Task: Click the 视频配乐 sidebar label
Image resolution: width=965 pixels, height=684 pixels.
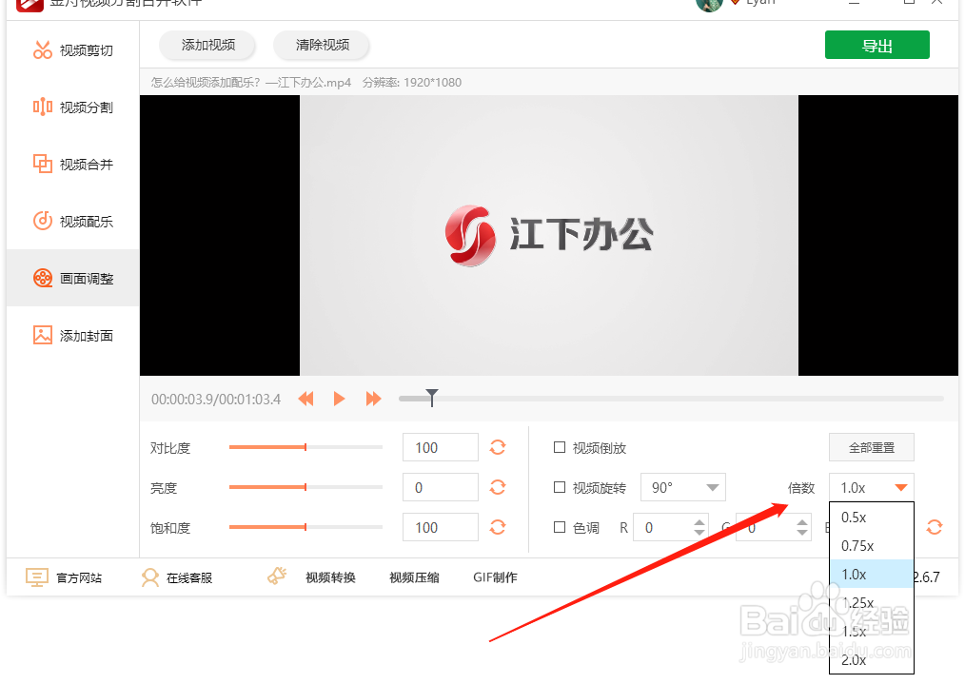Action: 87,222
